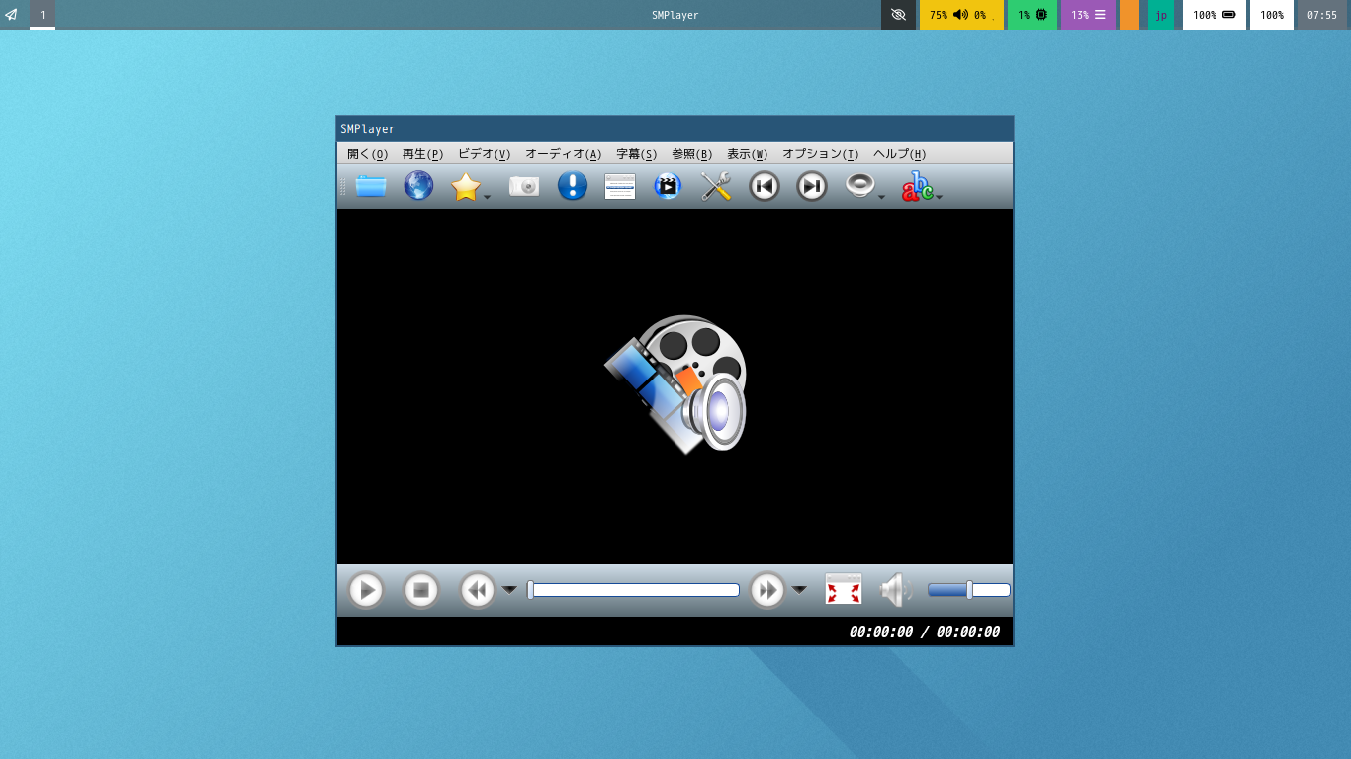Click the paper plane launcher icon in top bar
1351x759 pixels.
11,15
